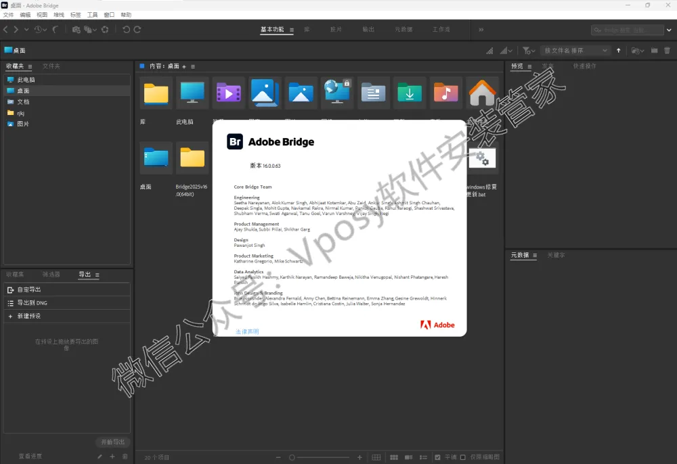This screenshot has height=464, width=677.
Task: Click the get photos from camera icon
Action: click(77, 30)
